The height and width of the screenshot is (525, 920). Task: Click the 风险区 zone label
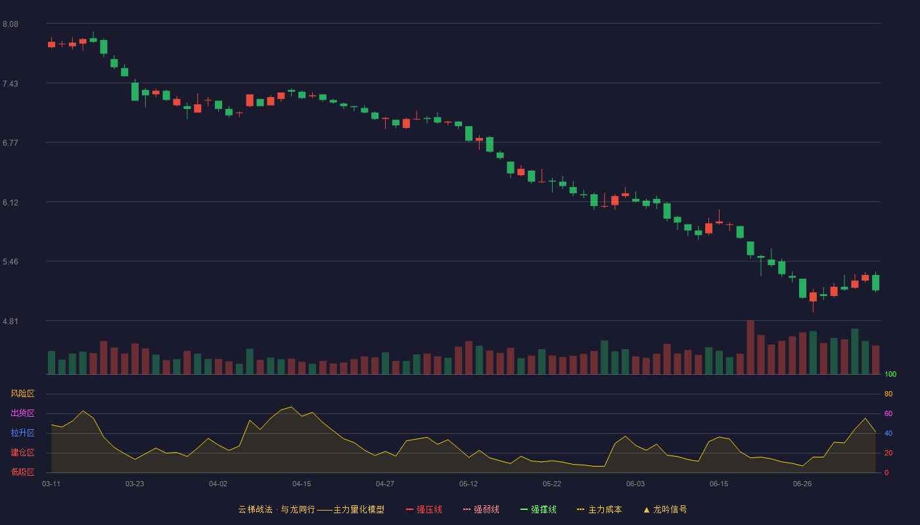pos(22,394)
